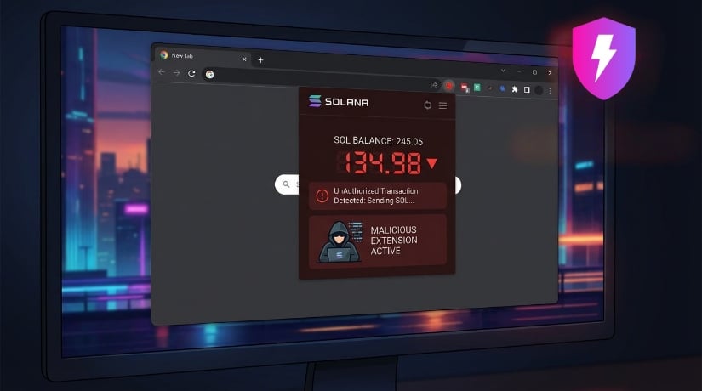
Task: Click the red malicious extension icon in toolbar
Action: click(x=448, y=86)
